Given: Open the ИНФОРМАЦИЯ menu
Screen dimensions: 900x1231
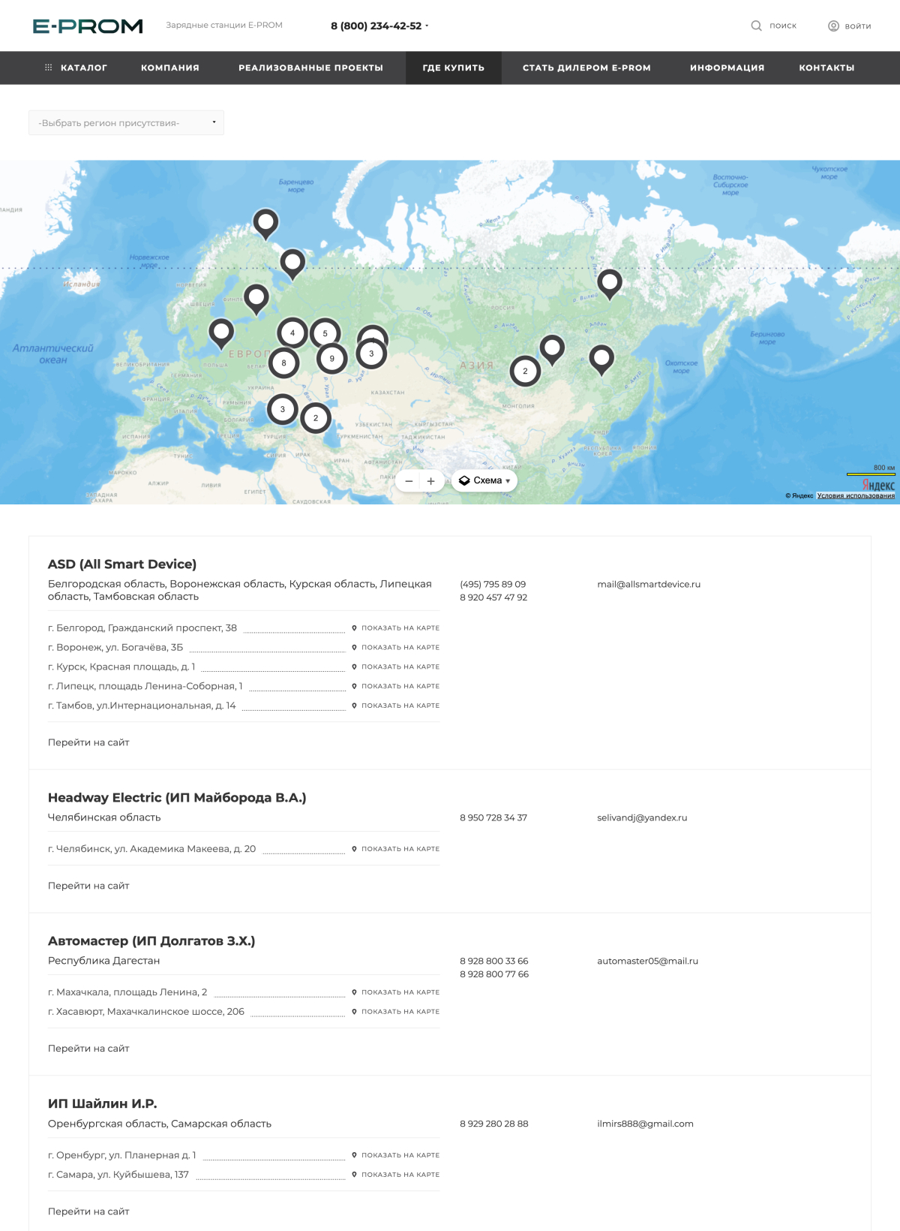Looking at the screenshot, I should pyautogui.click(x=727, y=68).
